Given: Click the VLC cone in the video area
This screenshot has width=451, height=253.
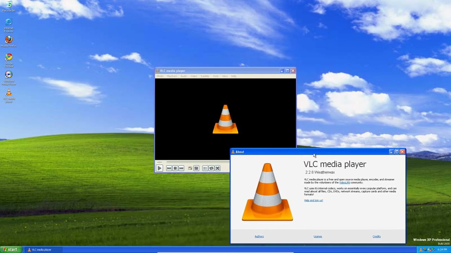Looking at the screenshot, I should (225, 119).
